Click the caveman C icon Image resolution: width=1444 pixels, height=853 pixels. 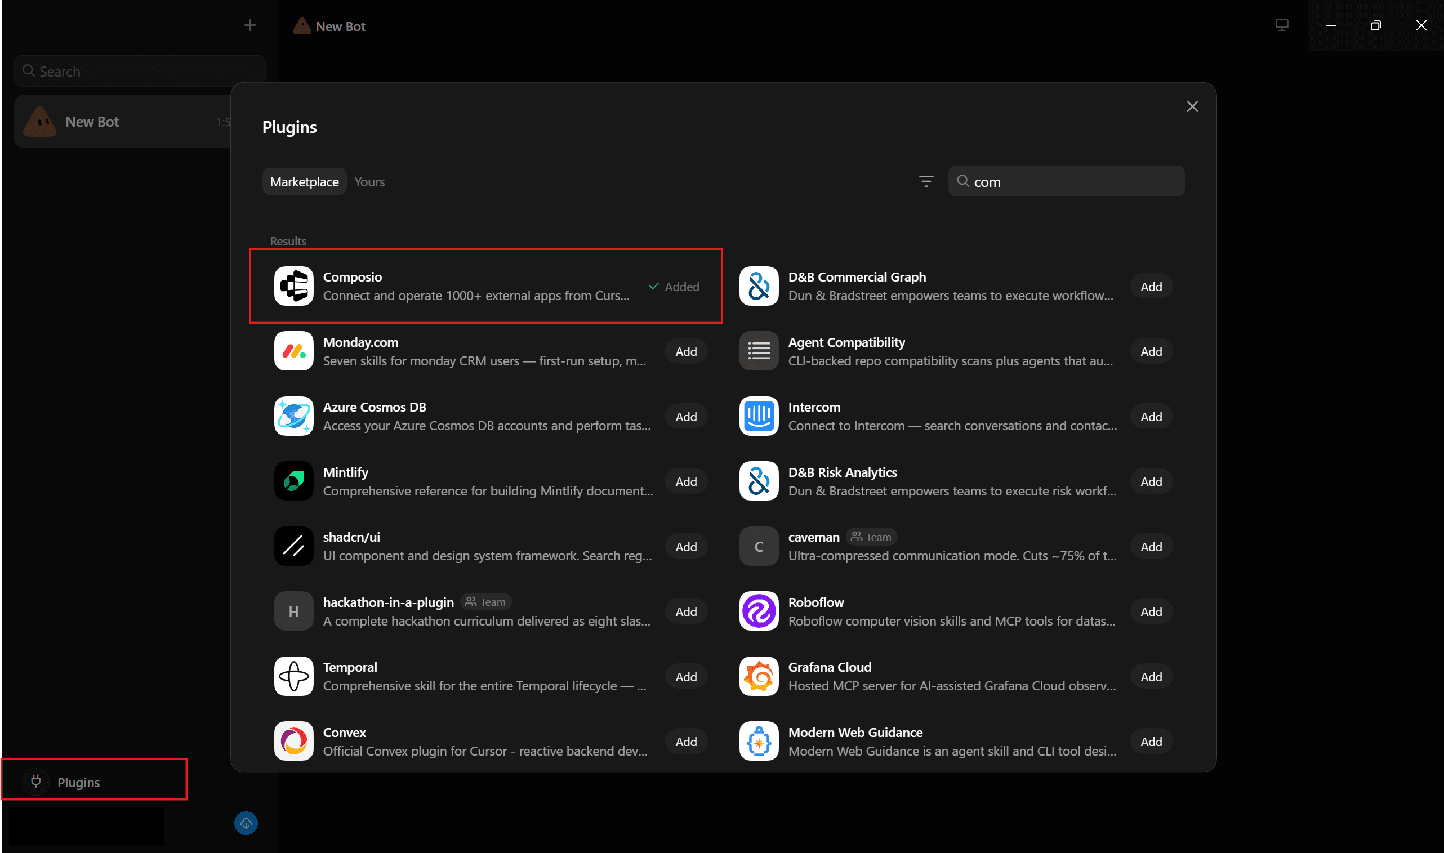pyautogui.click(x=759, y=546)
